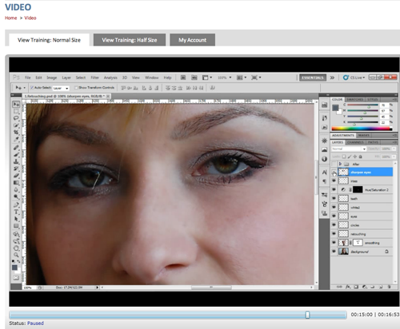Open the Image menu
Viewport: 400px width, 329px height.
coord(52,77)
